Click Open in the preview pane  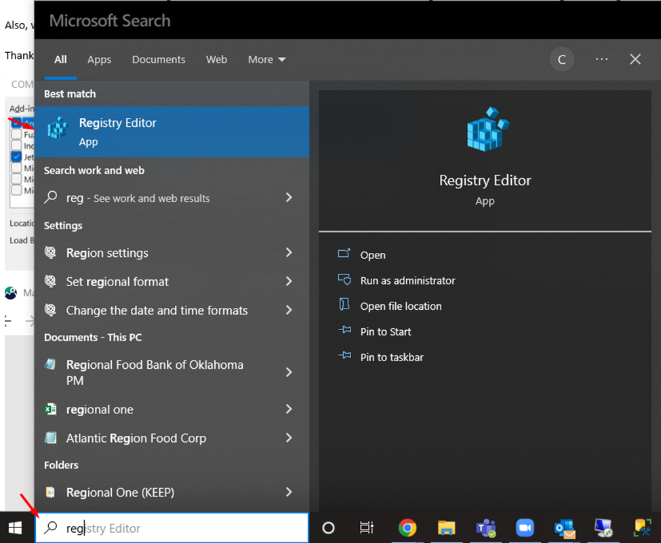tap(373, 255)
